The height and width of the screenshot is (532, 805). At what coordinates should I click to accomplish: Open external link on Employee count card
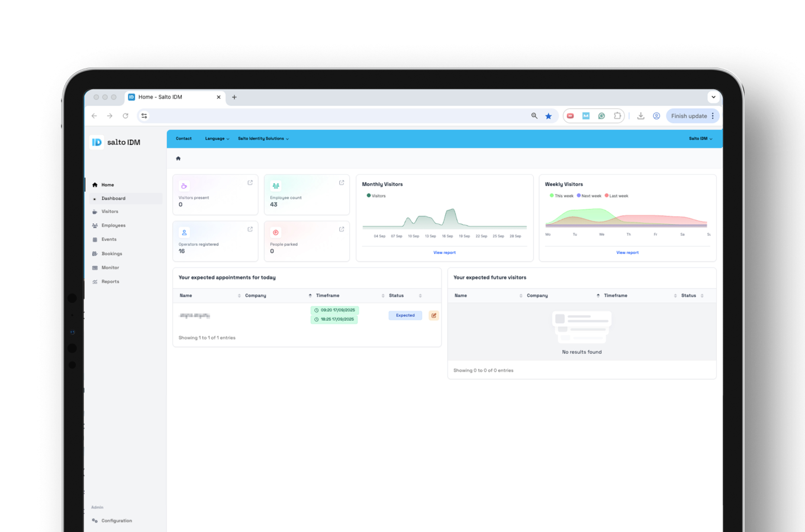point(342,183)
